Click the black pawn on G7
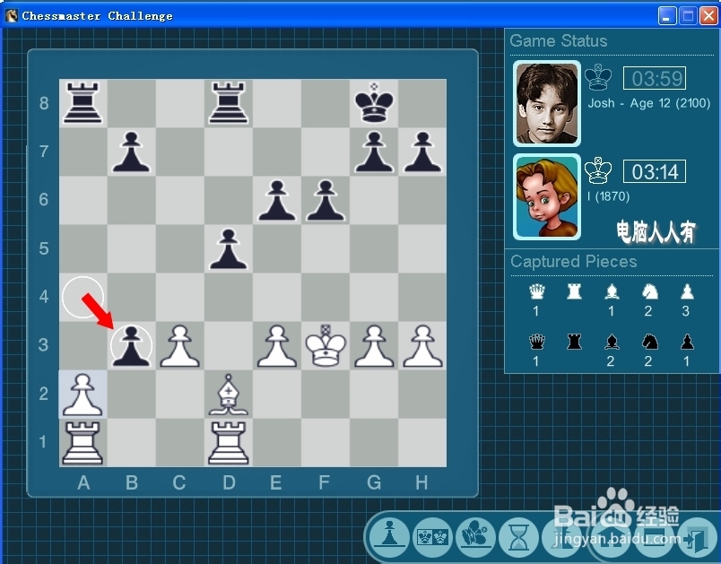The width and height of the screenshot is (721, 564). tap(374, 152)
